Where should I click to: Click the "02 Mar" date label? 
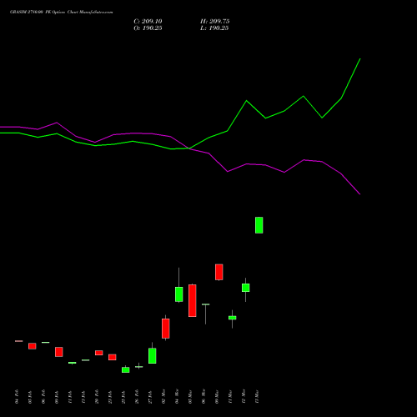point(163,397)
